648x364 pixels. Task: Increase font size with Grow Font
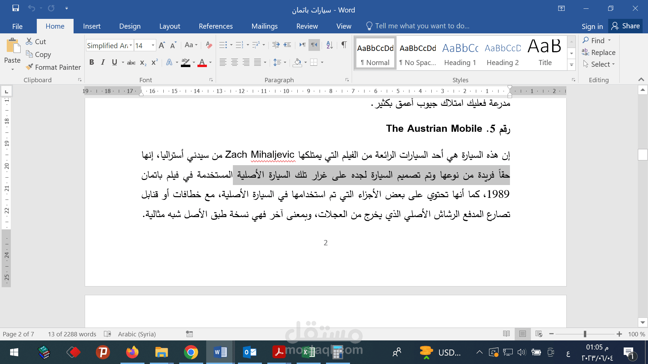(162, 45)
